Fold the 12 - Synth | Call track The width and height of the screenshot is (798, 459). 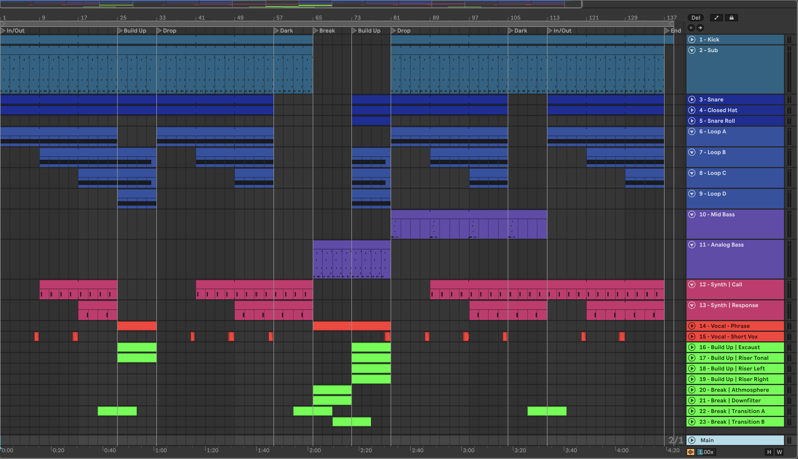(692, 284)
